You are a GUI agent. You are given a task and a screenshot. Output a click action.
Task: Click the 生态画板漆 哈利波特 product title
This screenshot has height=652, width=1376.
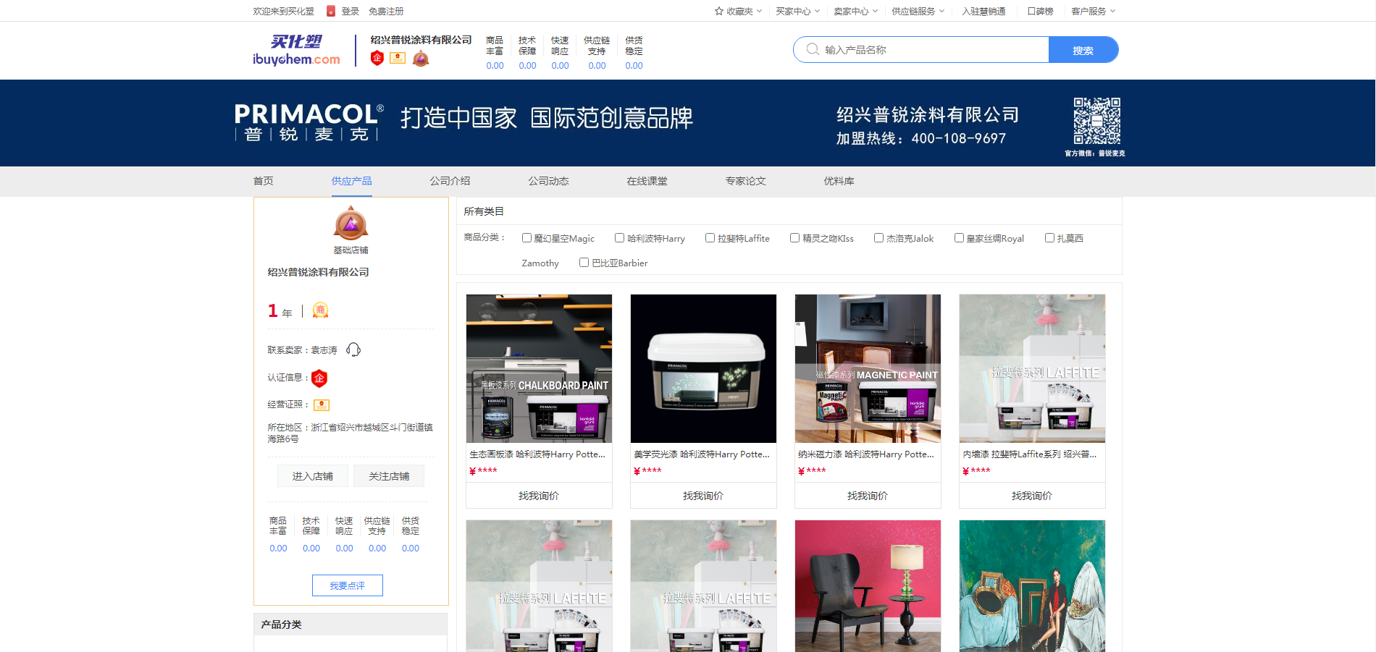click(537, 454)
